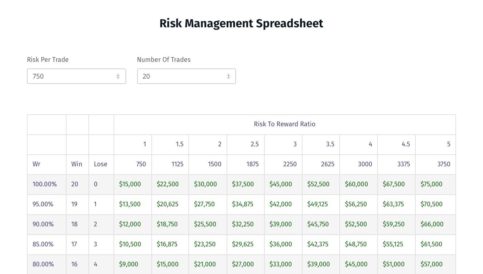Click the Risk Per Trade spinner arrows
The width and height of the screenshot is (483, 274).
point(118,76)
